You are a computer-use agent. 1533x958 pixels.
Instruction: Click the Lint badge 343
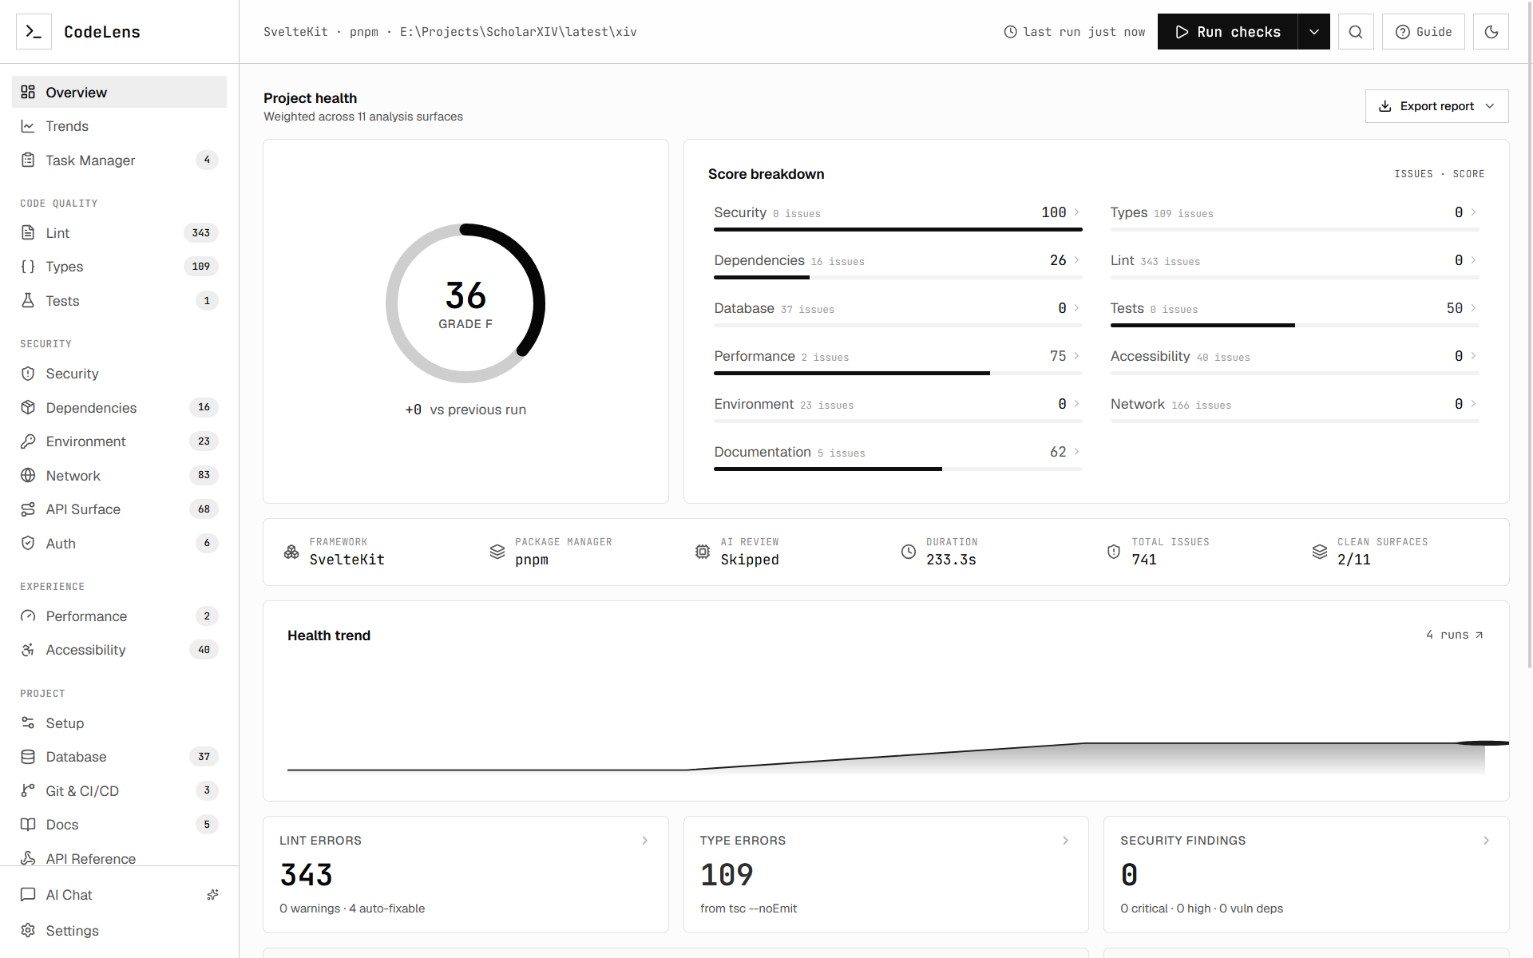click(201, 233)
